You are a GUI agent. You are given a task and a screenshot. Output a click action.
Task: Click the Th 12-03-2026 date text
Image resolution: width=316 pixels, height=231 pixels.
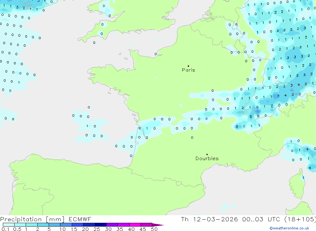[x=209, y=219]
